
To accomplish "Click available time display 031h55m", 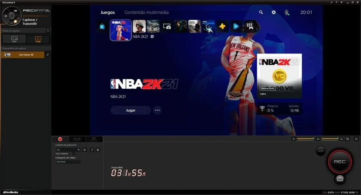I will pos(128,173).
